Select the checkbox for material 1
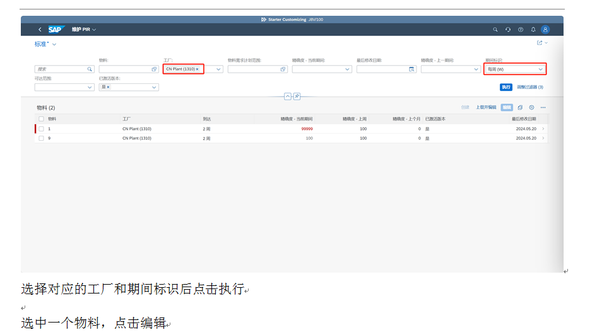The height and width of the screenshot is (332, 597). [x=42, y=129]
